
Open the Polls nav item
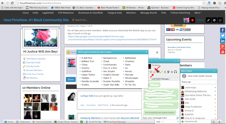(x=164, y=13)
